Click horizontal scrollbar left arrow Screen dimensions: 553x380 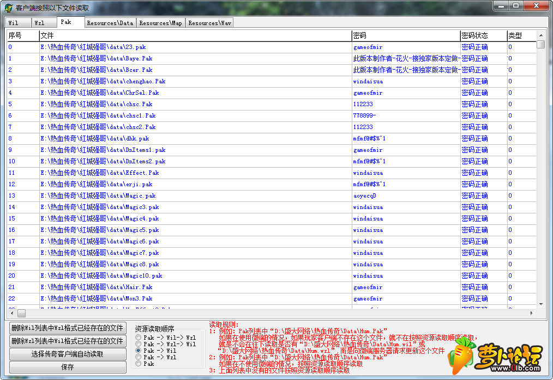point(12,313)
